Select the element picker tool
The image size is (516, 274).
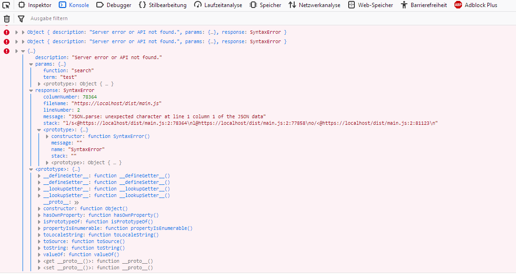point(7,5)
